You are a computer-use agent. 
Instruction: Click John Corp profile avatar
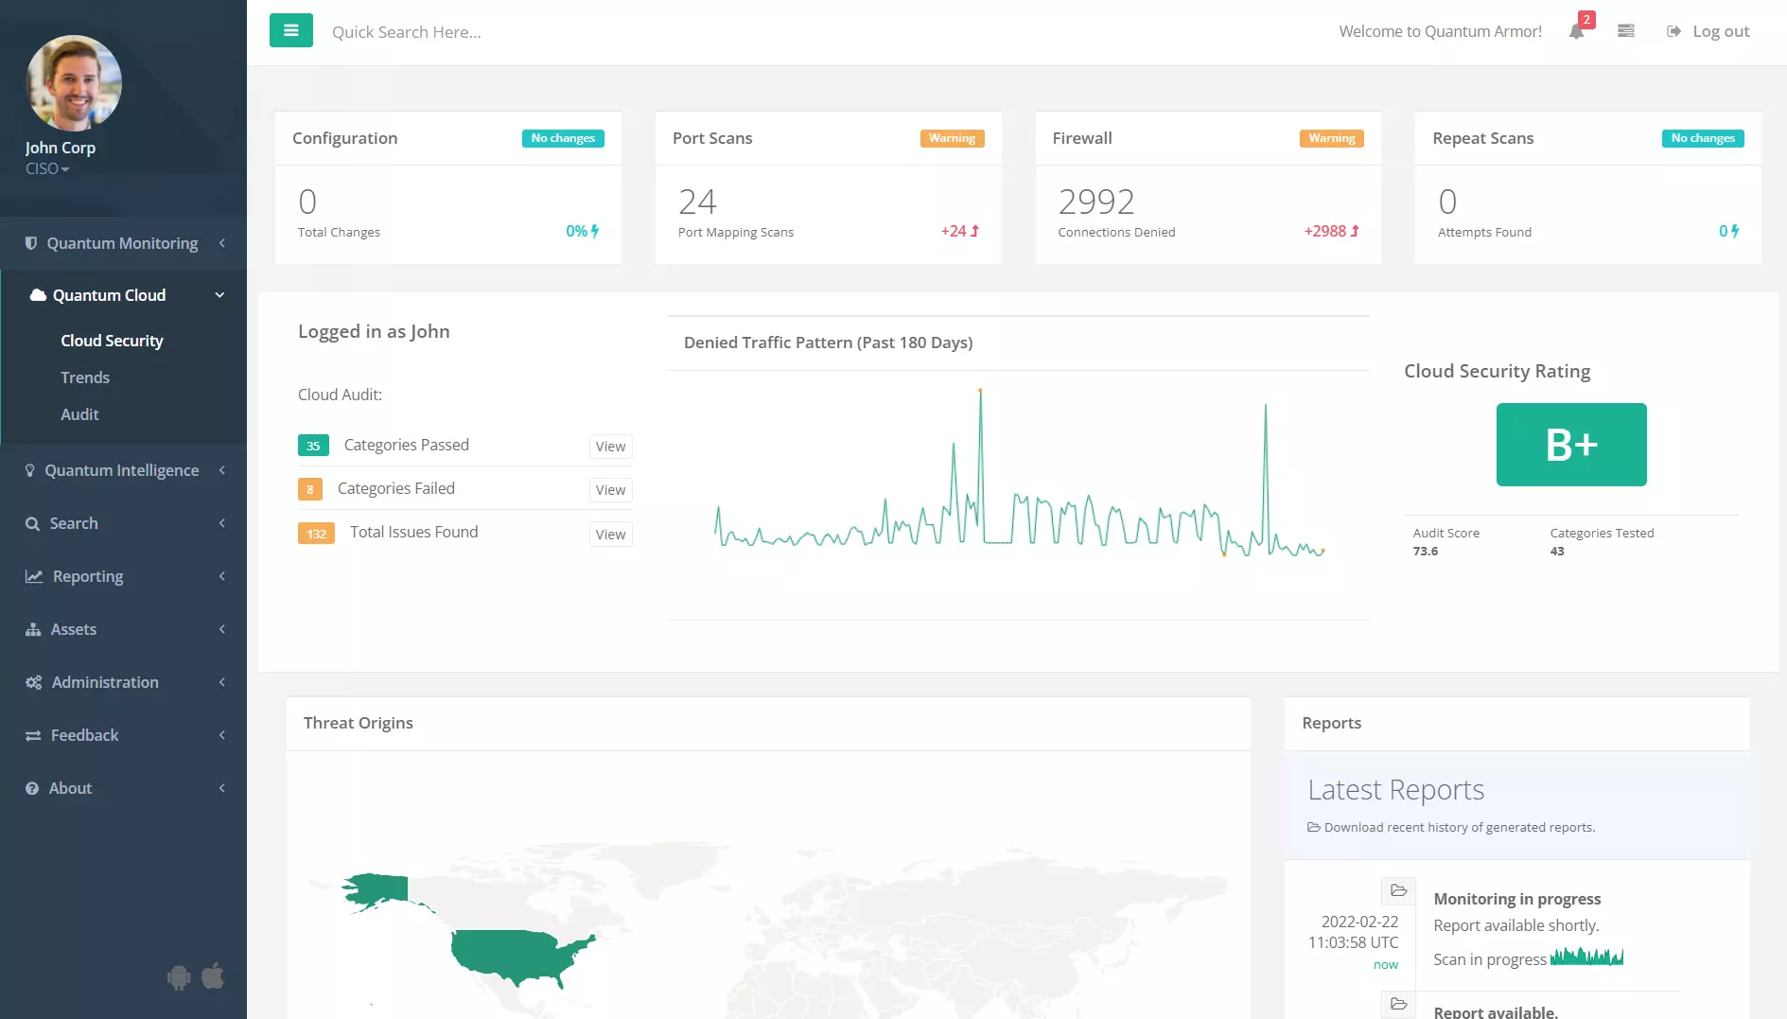pos(74,83)
